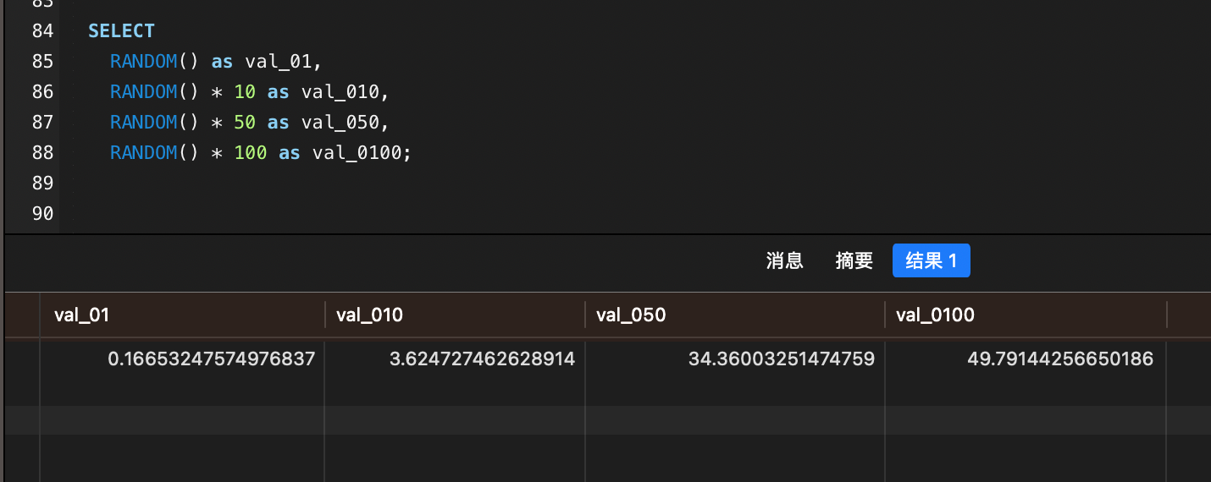This screenshot has width=1211, height=482.
Task: Select the 结果 1 tab
Action: (x=931, y=260)
